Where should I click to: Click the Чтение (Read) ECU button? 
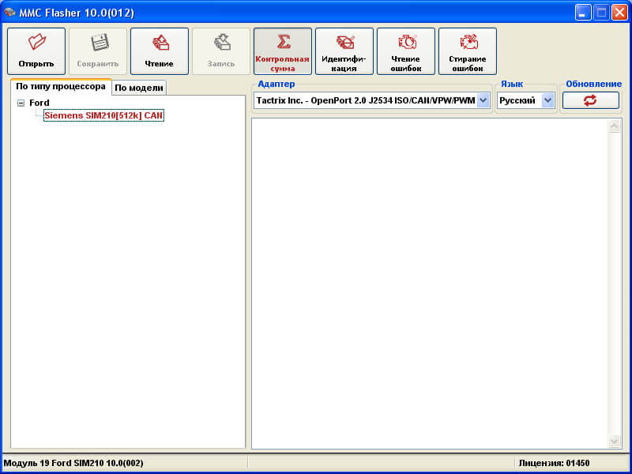(160, 51)
